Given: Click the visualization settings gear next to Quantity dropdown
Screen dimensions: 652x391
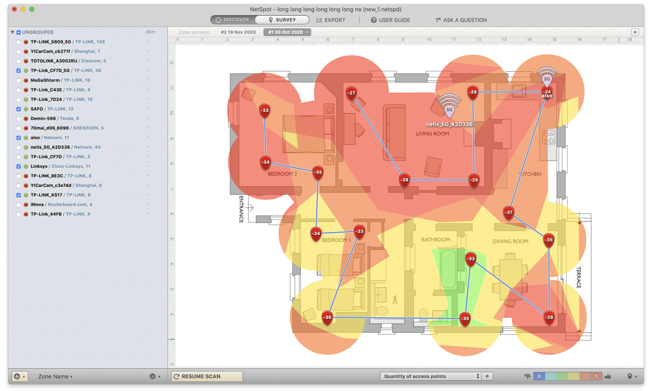Looking at the screenshot, I should pos(487,376).
